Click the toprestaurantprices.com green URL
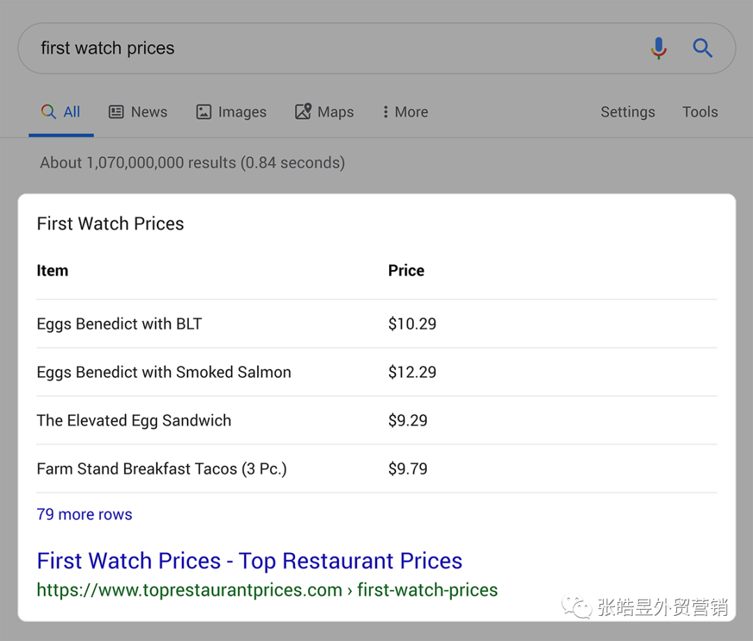The height and width of the screenshot is (641, 753). 267,590
